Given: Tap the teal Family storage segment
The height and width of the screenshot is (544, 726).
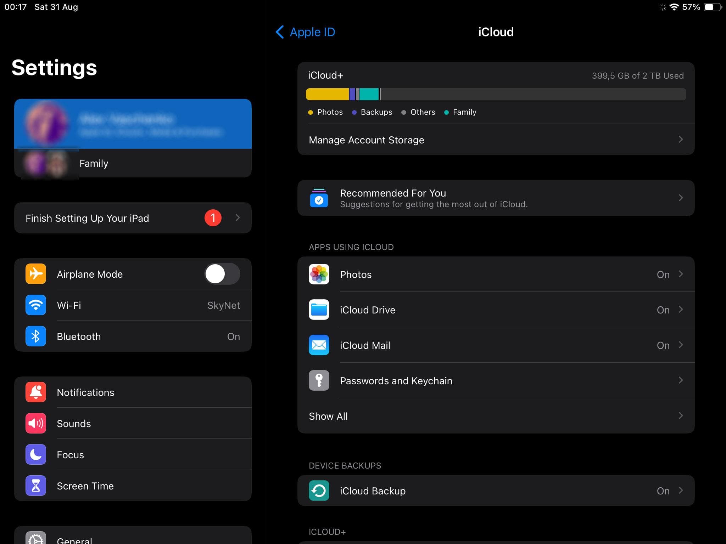Looking at the screenshot, I should click(x=369, y=94).
